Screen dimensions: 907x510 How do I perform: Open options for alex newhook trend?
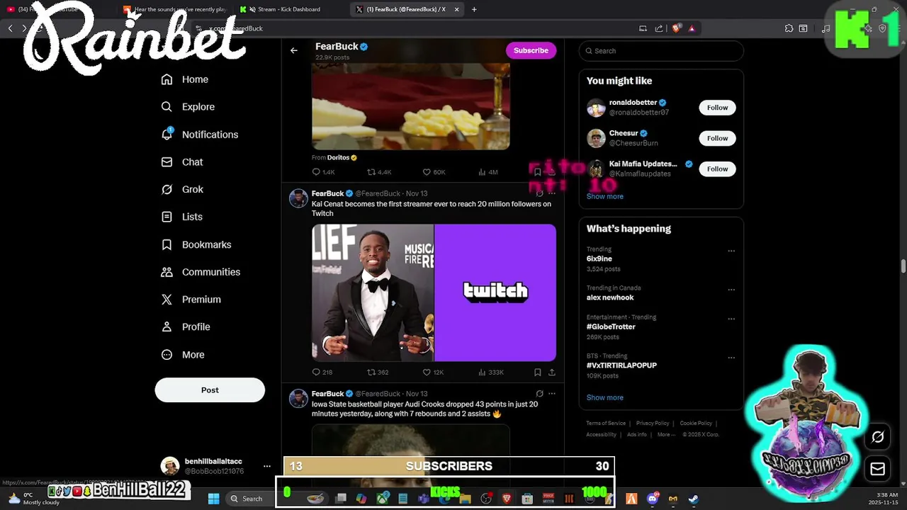click(x=731, y=290)
